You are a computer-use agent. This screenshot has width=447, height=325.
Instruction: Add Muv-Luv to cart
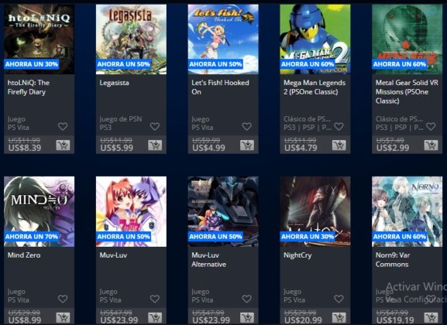click(x=155, y=317)
